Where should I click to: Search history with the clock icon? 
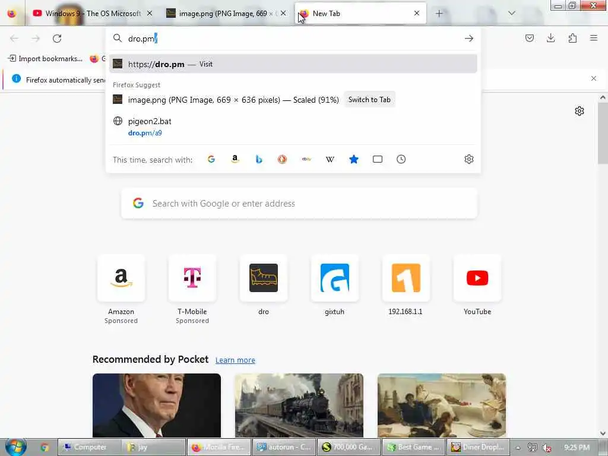[x=401, y=159]
